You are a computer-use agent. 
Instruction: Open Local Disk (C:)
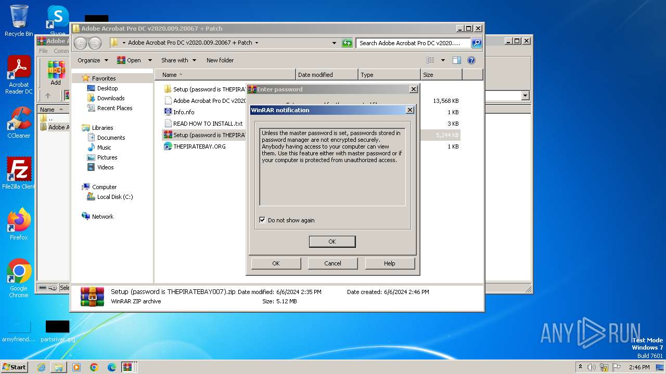[x=114, y=197]
